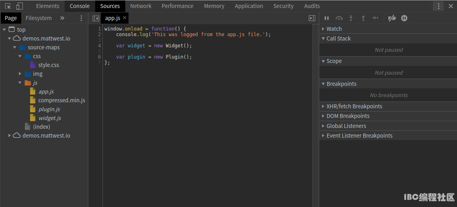Expand the Event Listener Breakpoints section
This screenshot has width=457, height=207.
(x=359, y=136)
